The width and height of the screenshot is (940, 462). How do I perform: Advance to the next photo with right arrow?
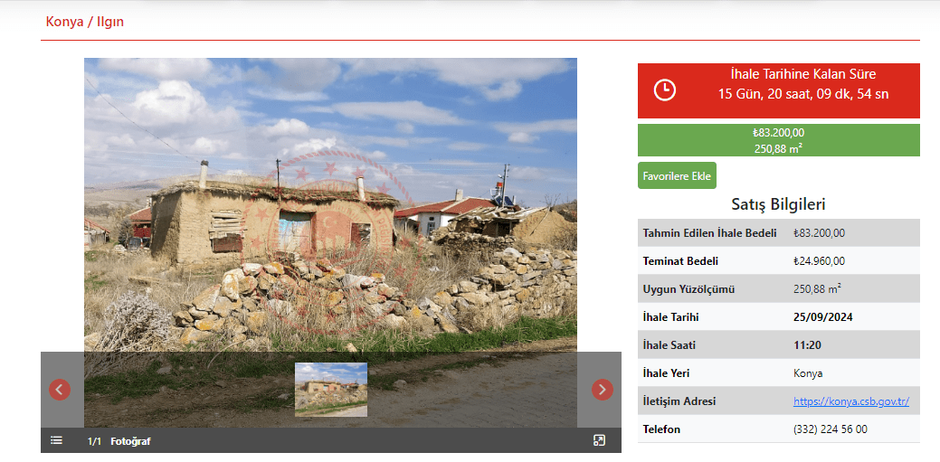tap(602, 390)
